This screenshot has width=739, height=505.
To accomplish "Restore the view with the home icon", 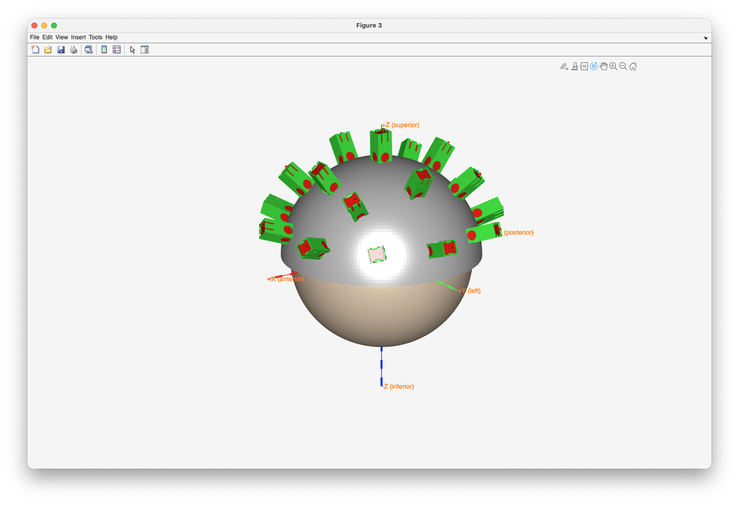I will tap(633, 66).
